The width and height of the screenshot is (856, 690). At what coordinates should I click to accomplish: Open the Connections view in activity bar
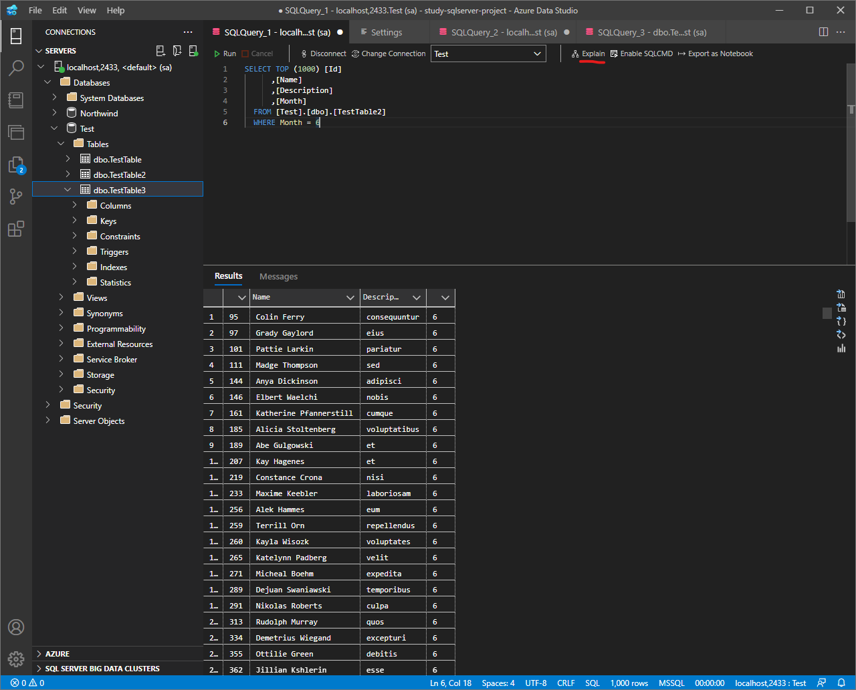click(x=16, y=35)
